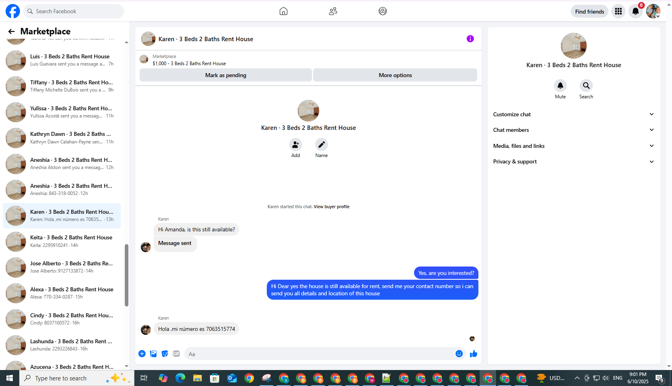Screen dimensions: 672x386
Task: Open the taskbar clock showing 9:01 PM
Action: [x=638, y=378]
